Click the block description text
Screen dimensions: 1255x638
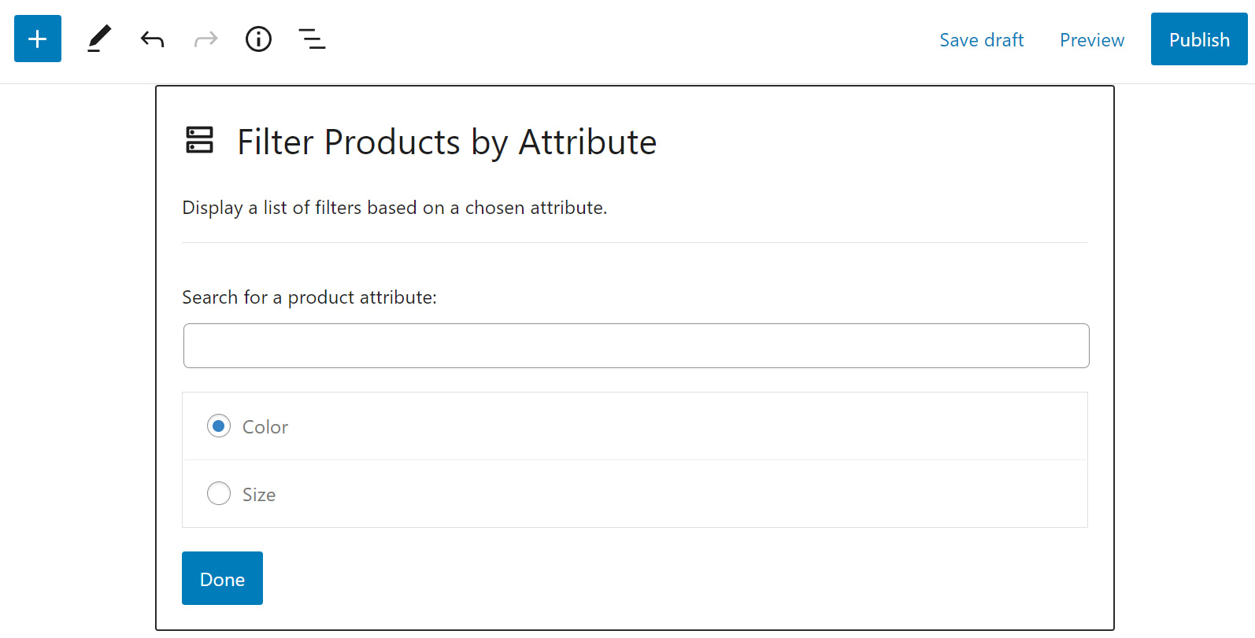coord(394,208)
